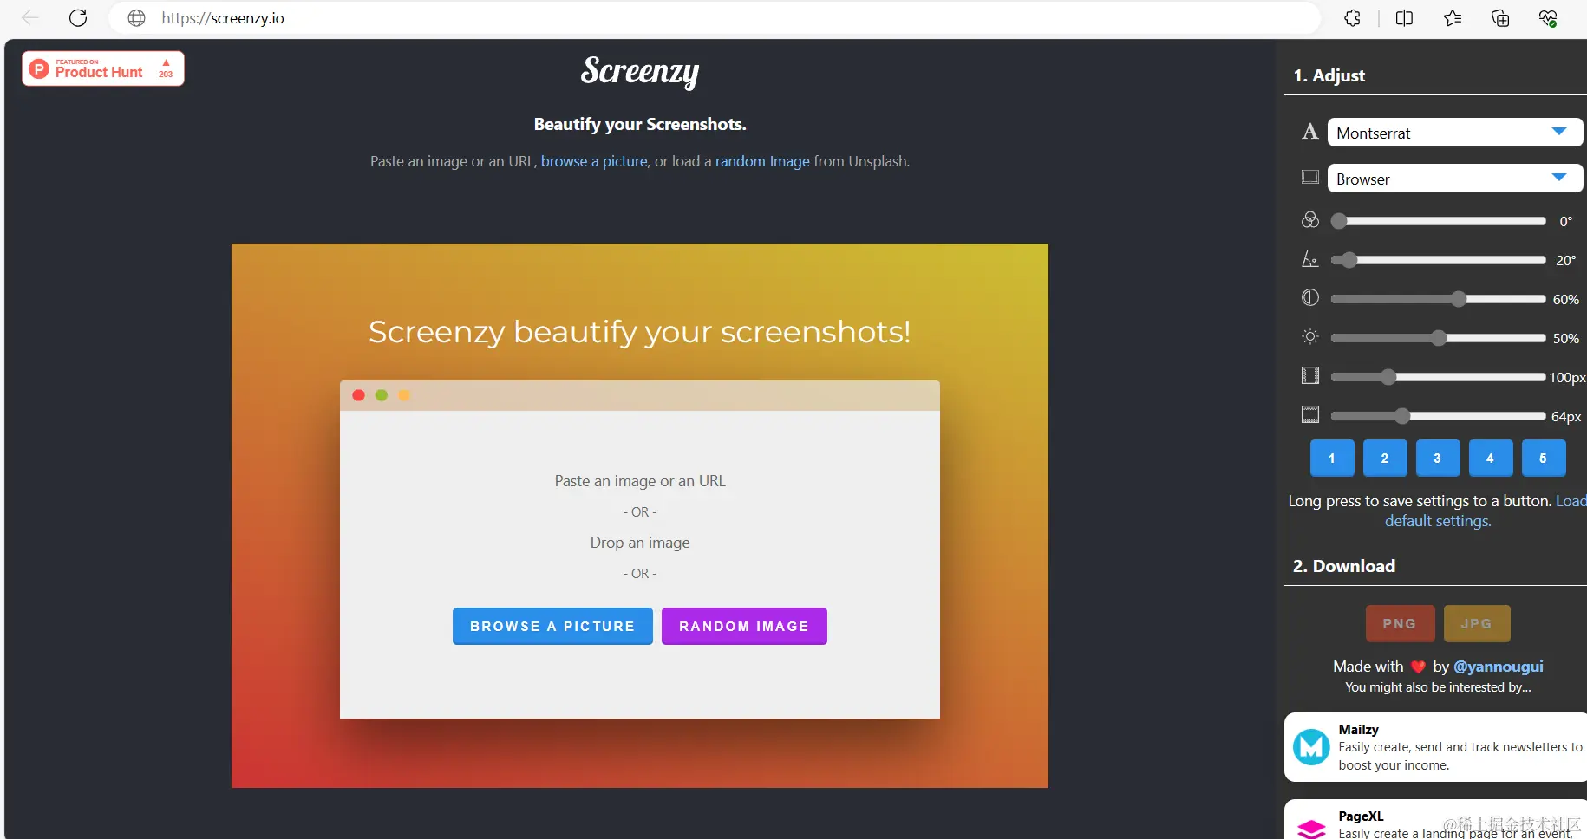Screen dimensions: 1587x839
Task: Open the collections icon
Action: (1500, 17)
